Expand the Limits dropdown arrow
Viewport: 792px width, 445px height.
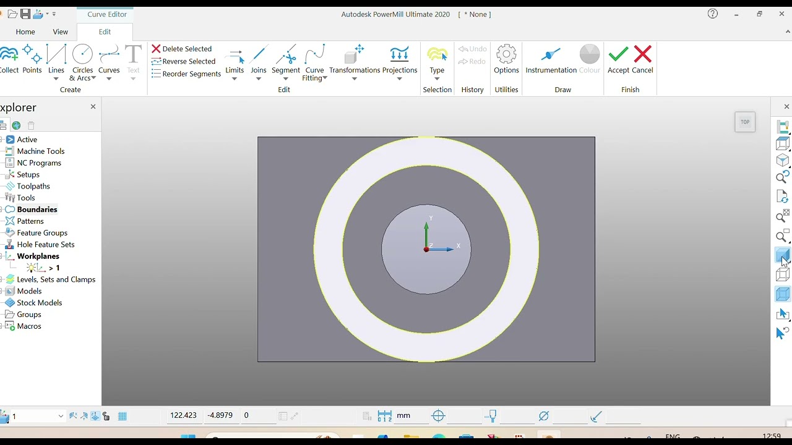(x=235, y=79)
